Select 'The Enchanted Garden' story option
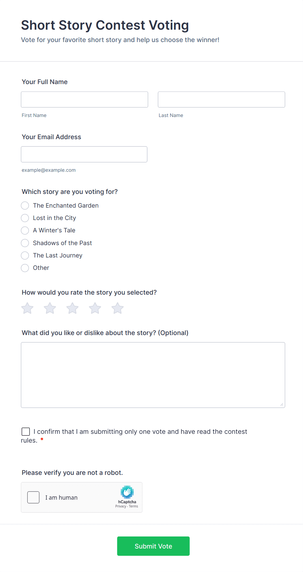The image size is (303, 572). tap(25, 205)
